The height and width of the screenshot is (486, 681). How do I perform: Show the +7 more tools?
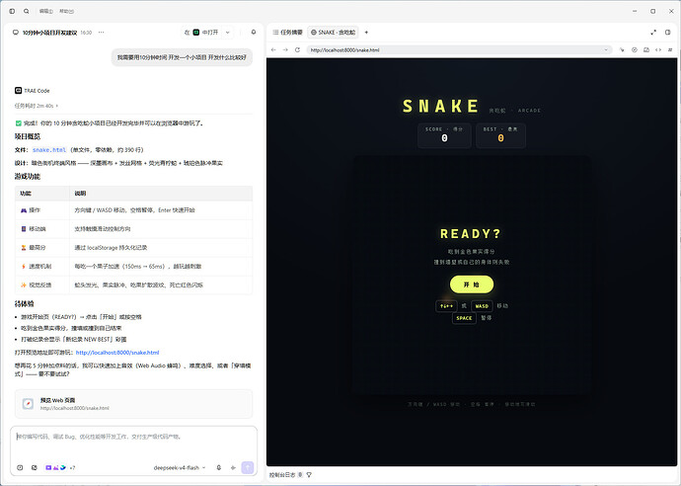click(x=72, y=468)
